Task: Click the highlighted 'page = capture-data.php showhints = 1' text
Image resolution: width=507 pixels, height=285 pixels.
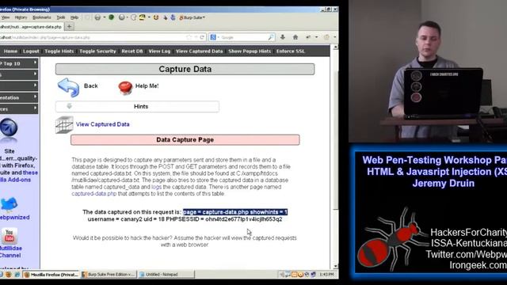Action: point(235,212)
